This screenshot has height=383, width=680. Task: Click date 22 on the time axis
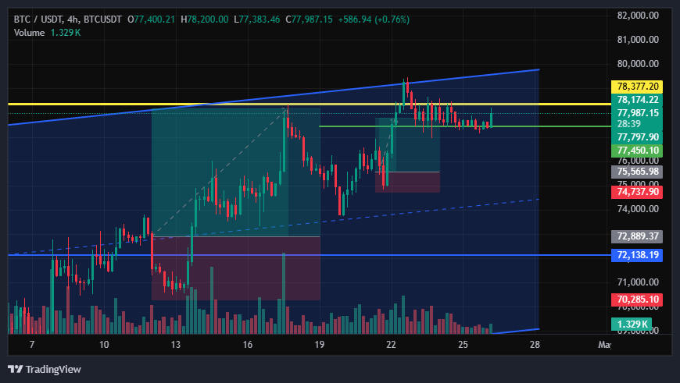[391, 345]
